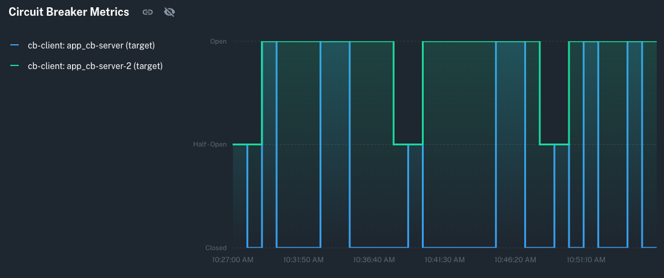Toggle the app_cb-server (target) legend series

coord(92,45)
